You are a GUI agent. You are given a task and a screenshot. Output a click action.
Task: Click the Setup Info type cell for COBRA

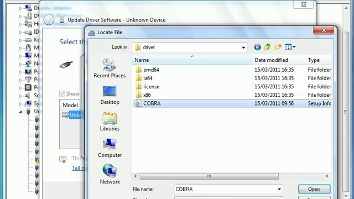[319, 103]
